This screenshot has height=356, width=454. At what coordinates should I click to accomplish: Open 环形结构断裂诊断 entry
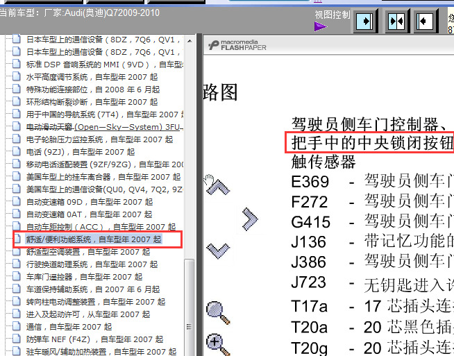point(92,102)
